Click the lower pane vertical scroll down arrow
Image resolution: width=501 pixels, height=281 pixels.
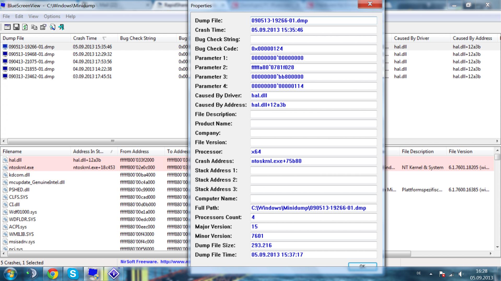pyautogui.click(x=497, y=247)
